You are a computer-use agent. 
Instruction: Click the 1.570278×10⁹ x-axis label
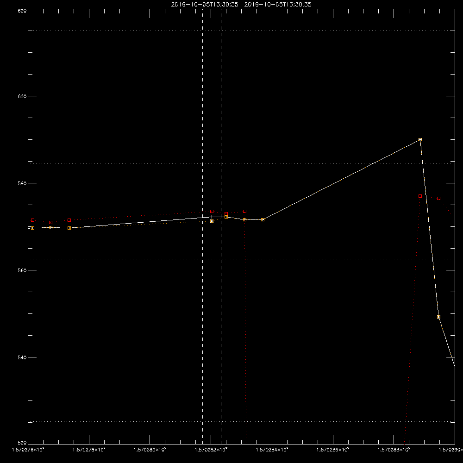[x=89, y=450]
